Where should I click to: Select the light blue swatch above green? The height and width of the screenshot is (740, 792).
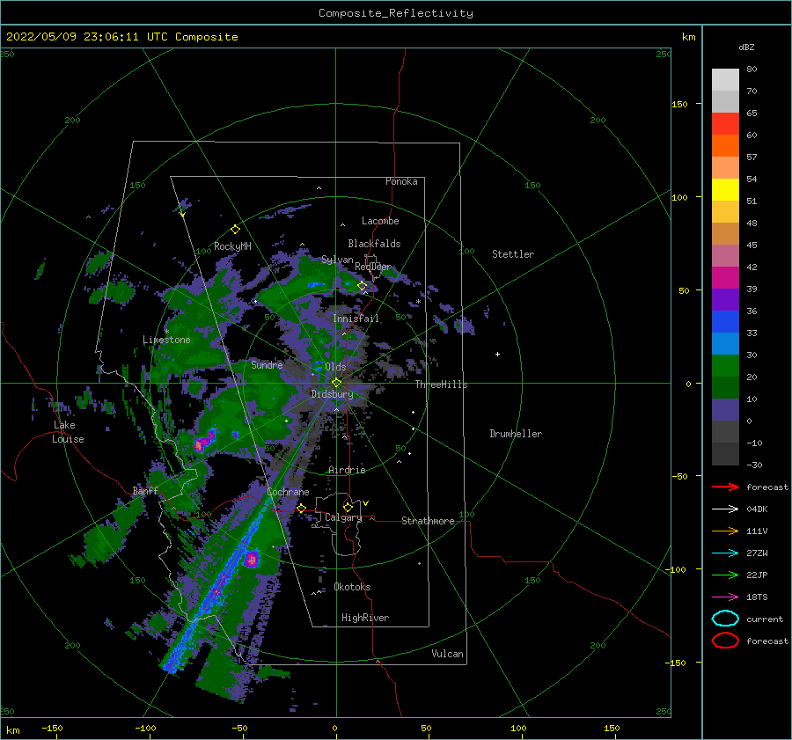(725, 343)
